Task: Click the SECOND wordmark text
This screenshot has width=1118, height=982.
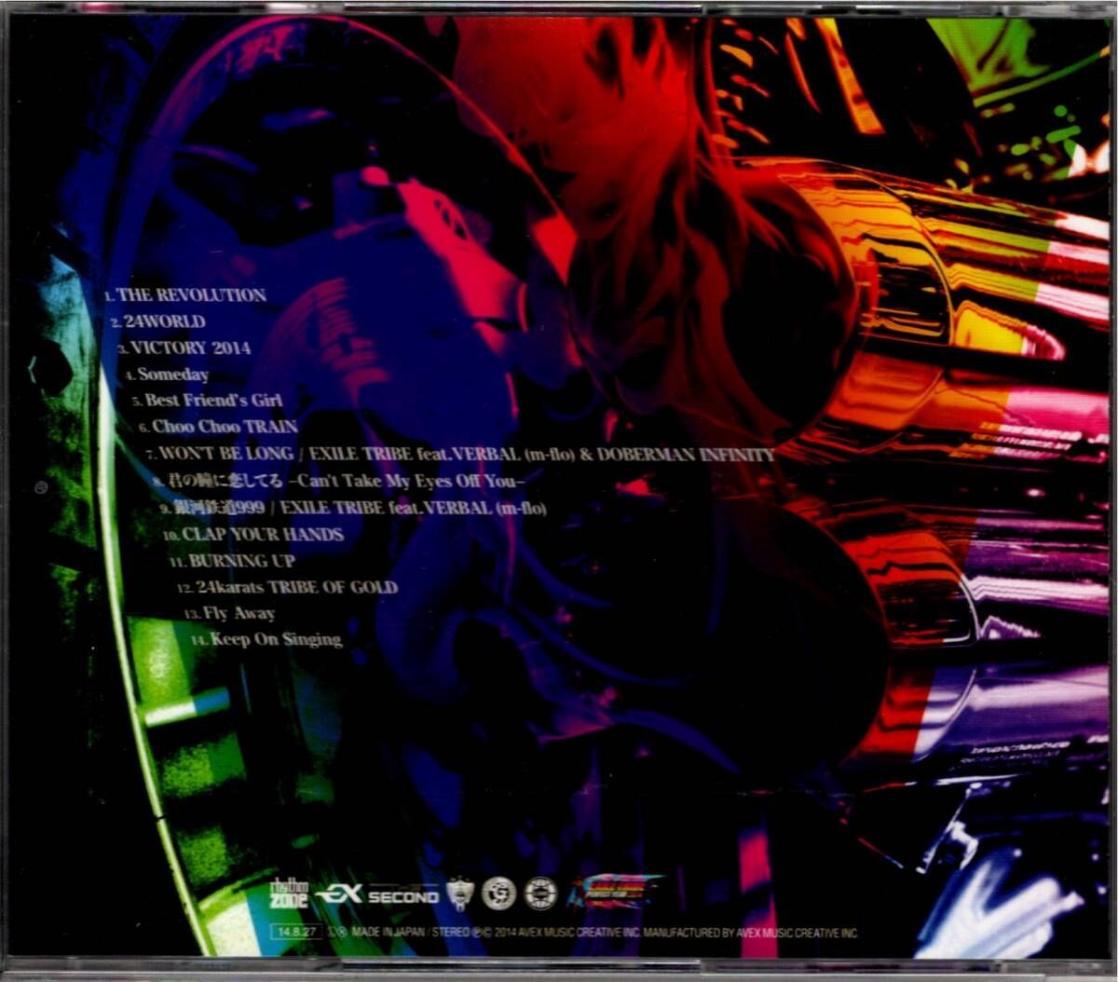Action: click(x=402, y=896)
